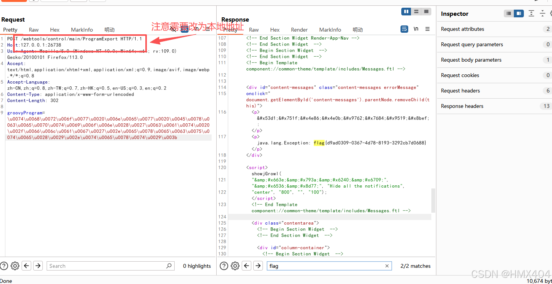The width and height of the screenshot is (552, 284).
Task: Open Request search settings gear
Action: [15, 266]
